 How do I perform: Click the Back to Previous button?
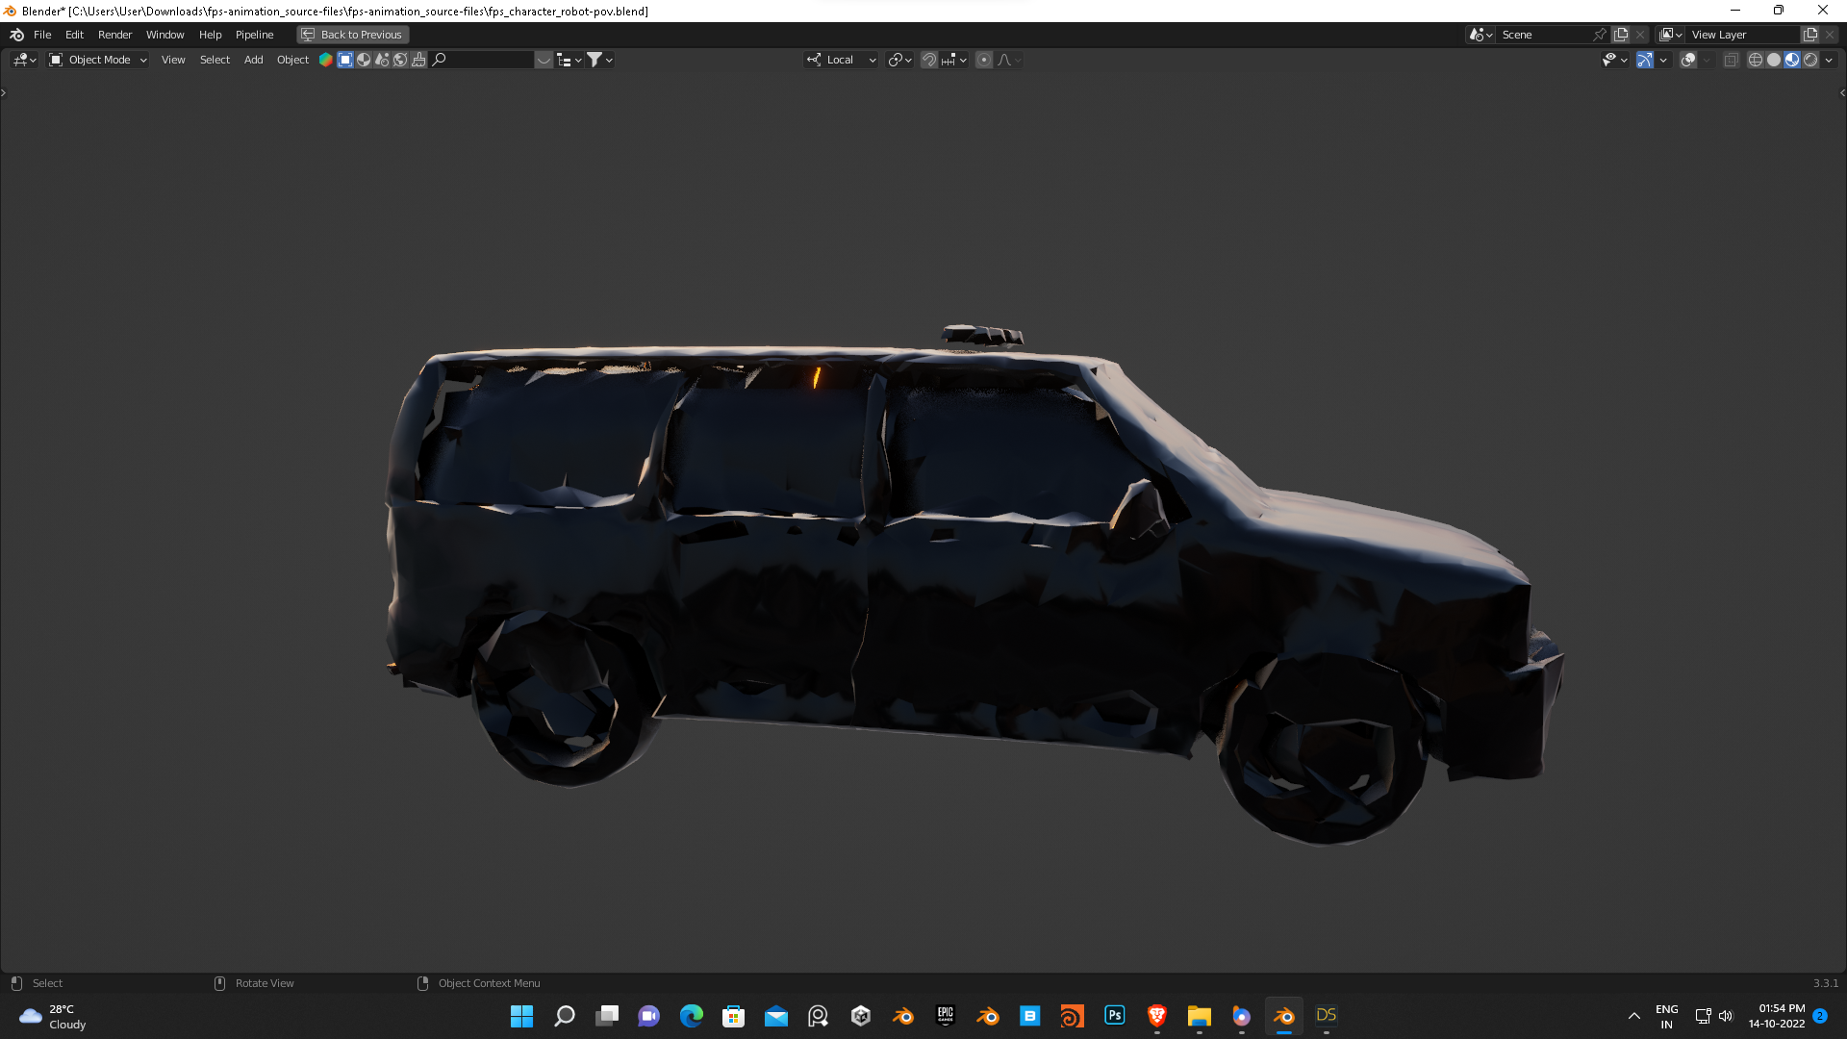(x=352, y=35)
